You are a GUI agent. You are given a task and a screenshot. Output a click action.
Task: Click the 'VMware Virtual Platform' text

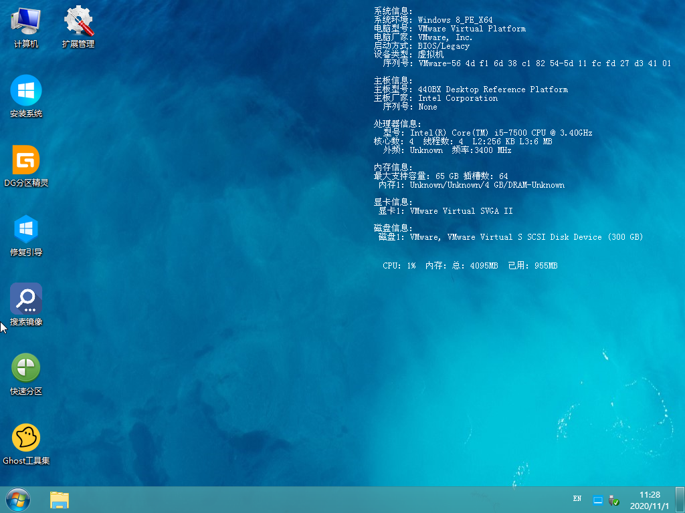tap(472, 29)
